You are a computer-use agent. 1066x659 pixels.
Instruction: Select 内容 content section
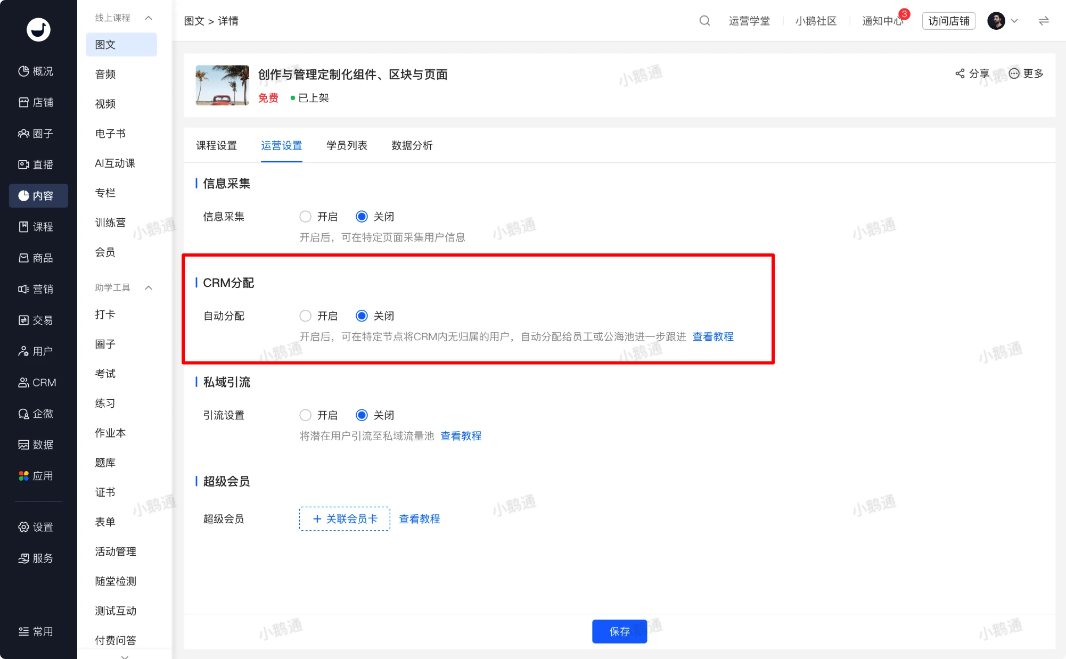point(38,196)
